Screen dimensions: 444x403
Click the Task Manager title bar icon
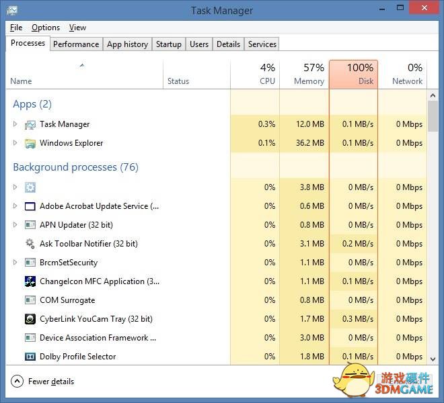tap(12, 11)
